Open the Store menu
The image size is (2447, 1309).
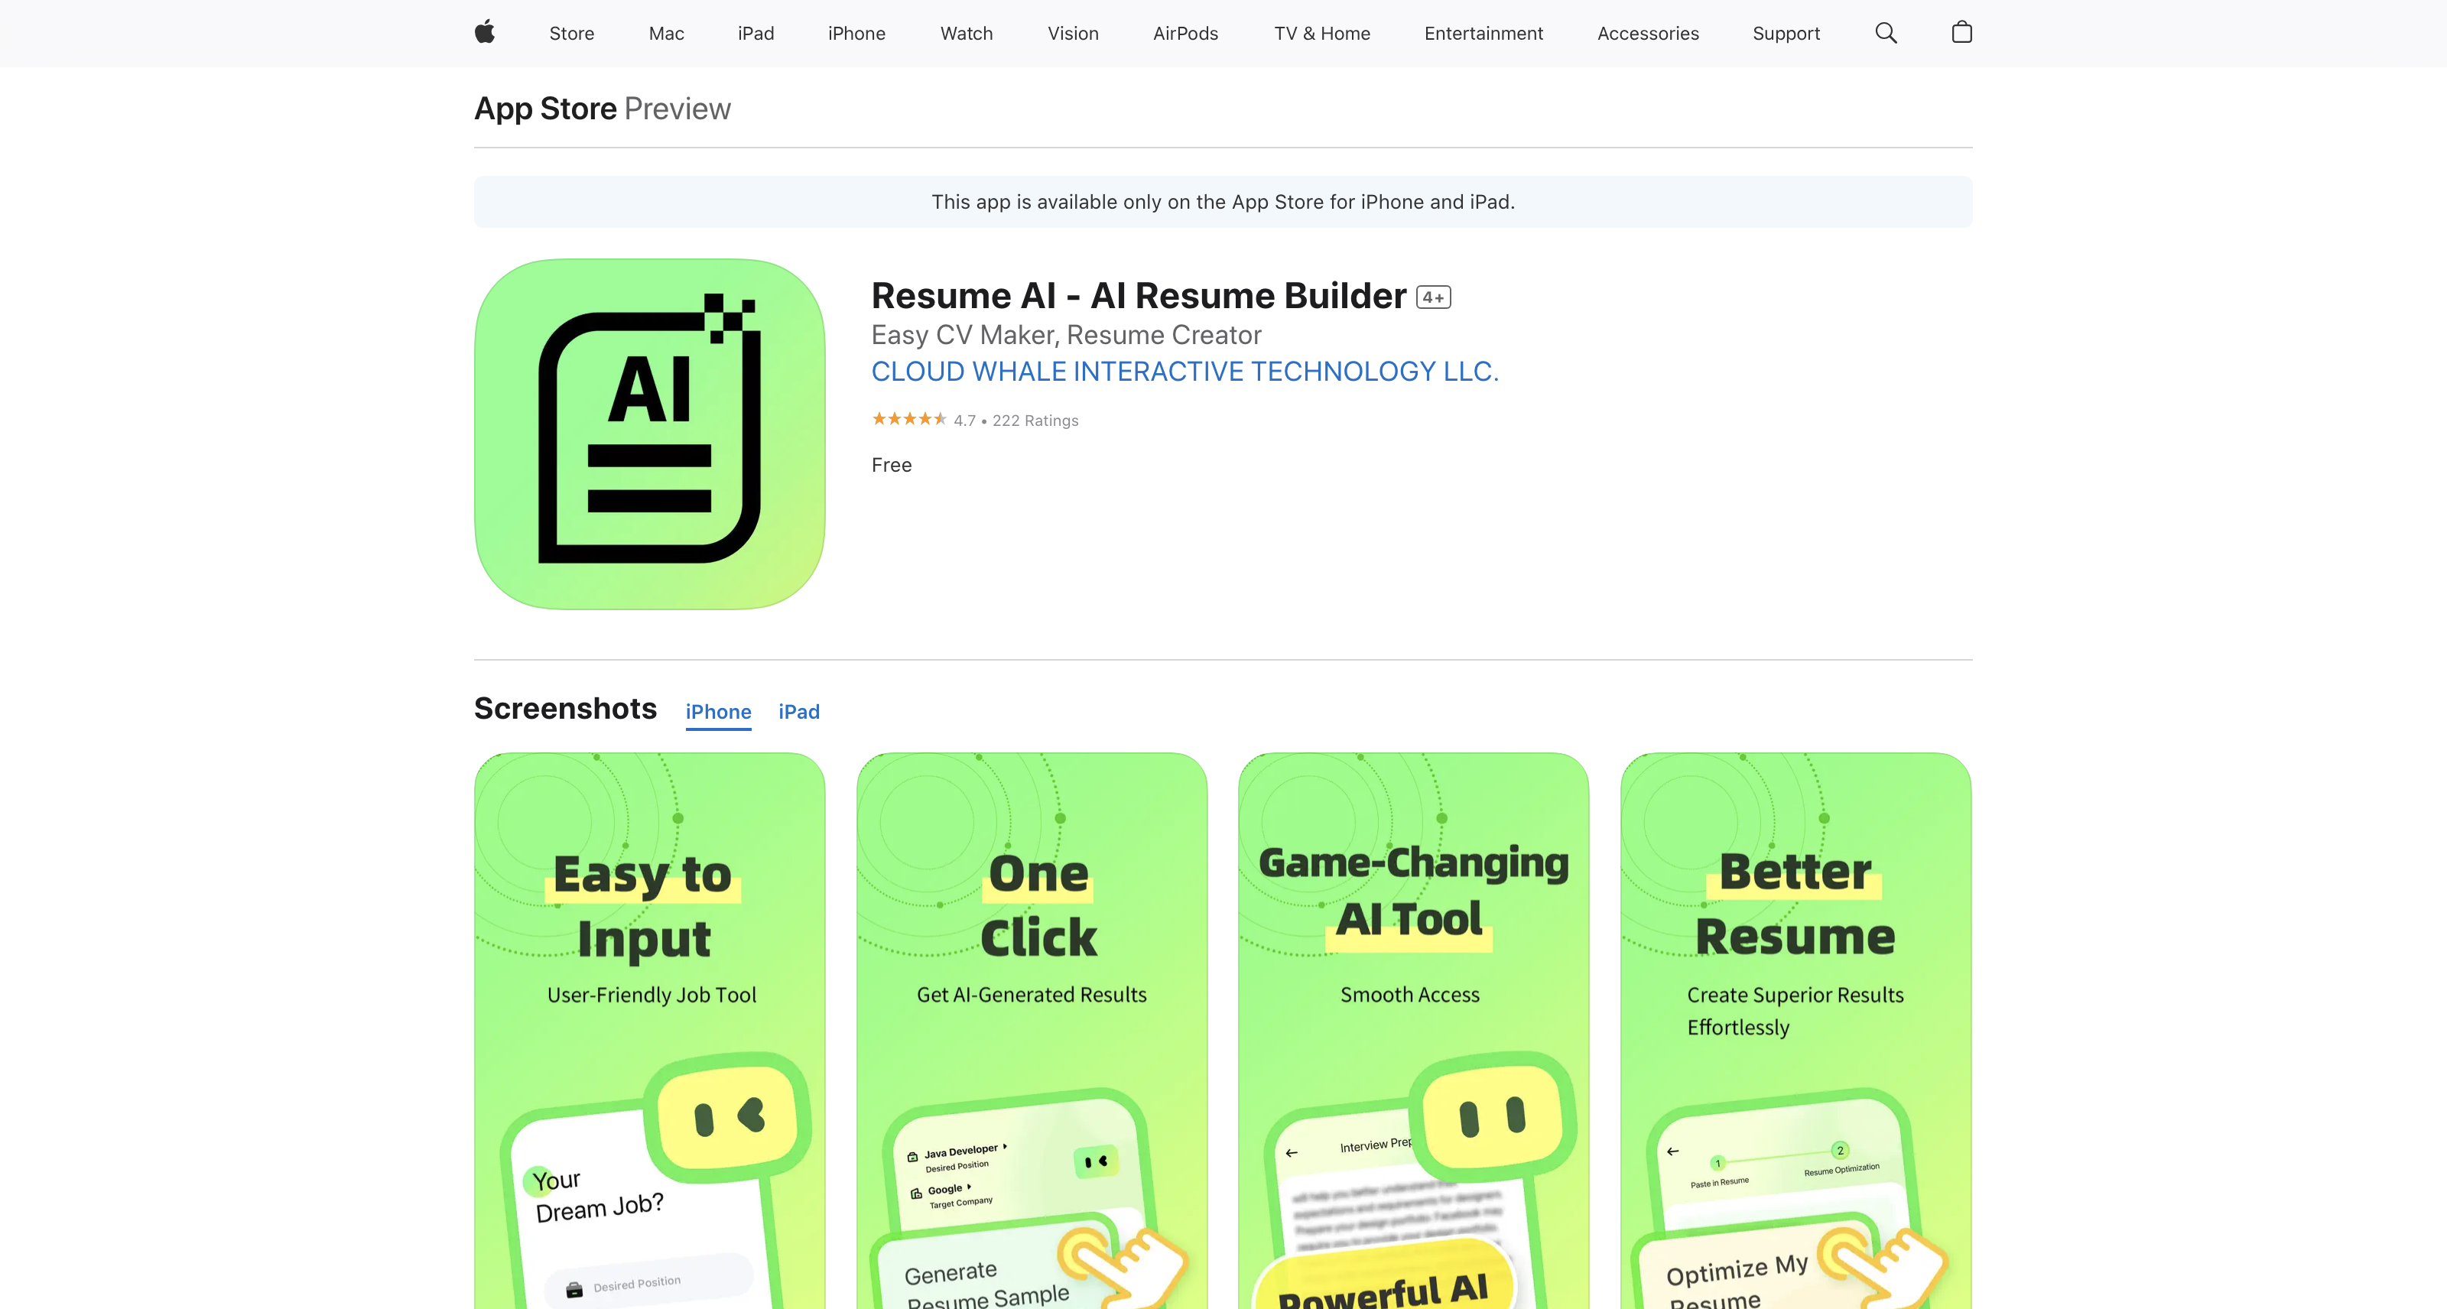[x=572, y=33]
